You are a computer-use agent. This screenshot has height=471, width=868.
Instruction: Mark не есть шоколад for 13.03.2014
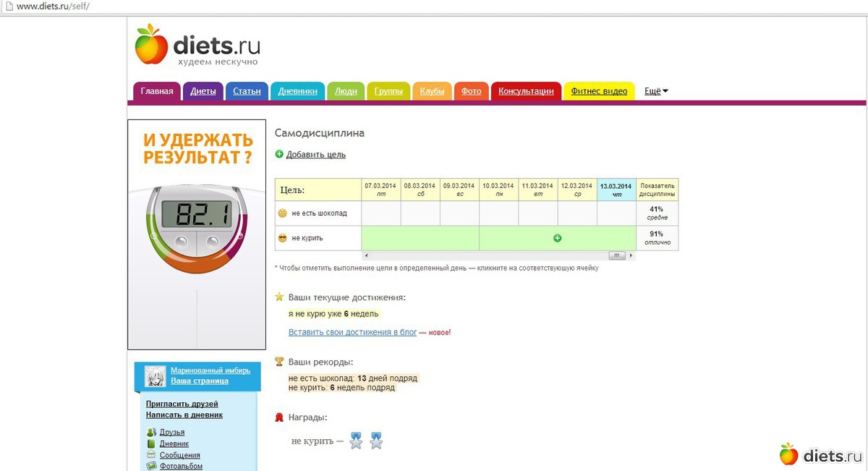[x=616, y=213]
